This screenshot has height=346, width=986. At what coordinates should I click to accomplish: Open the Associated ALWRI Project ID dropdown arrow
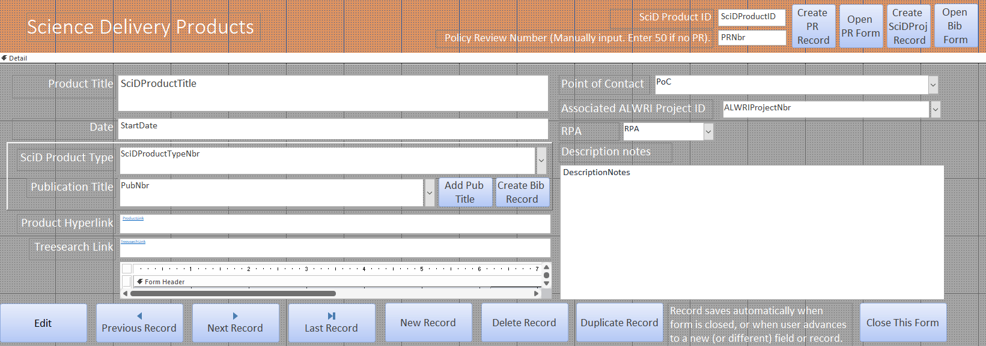point(936,109)
